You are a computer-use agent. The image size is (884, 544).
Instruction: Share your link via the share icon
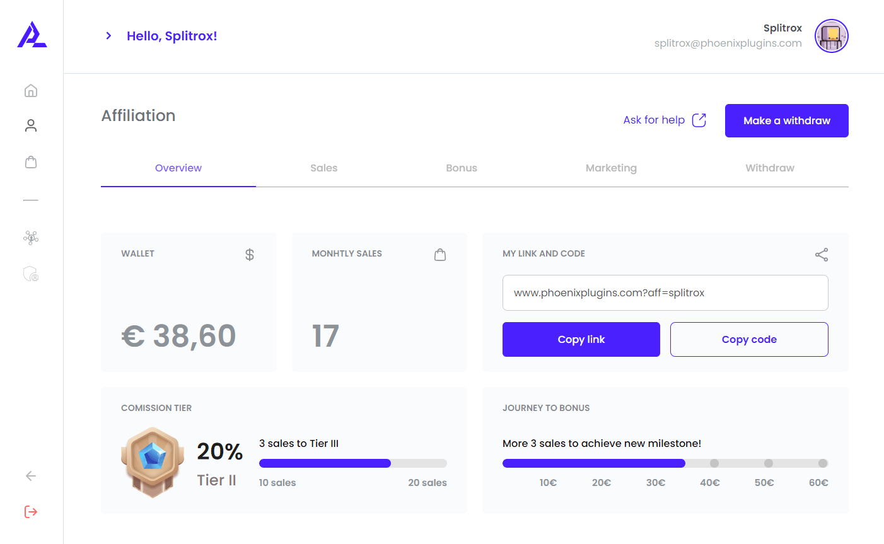821,255
